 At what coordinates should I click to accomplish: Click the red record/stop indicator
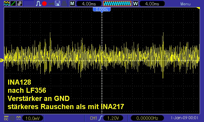(44, 4)
